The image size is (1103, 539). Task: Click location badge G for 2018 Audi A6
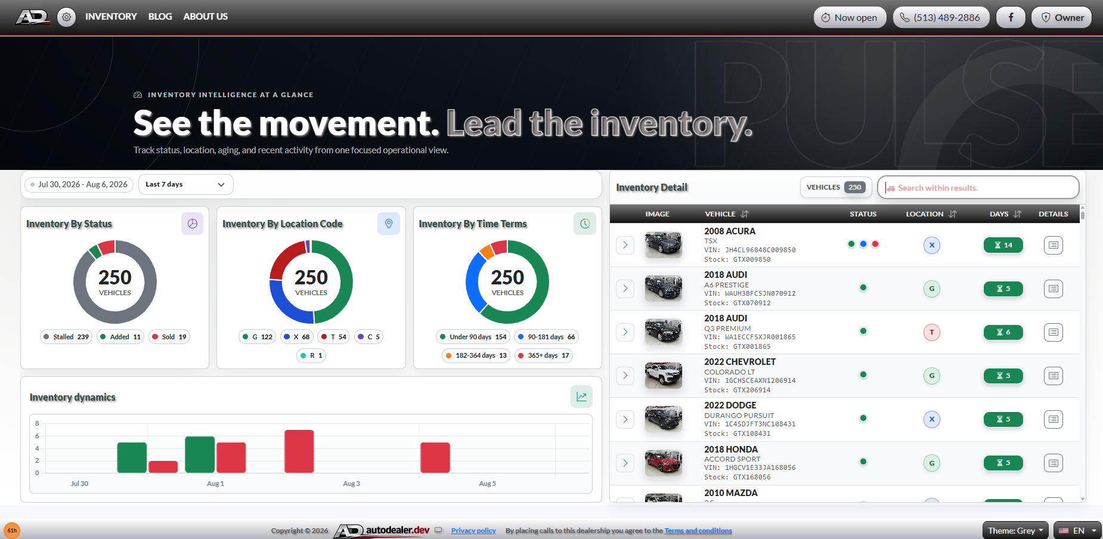tap(932, 289)
